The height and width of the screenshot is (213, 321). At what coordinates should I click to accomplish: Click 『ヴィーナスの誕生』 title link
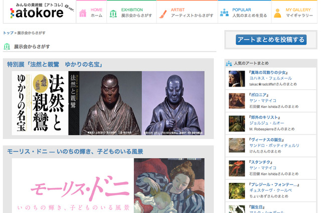pos(266,140)
